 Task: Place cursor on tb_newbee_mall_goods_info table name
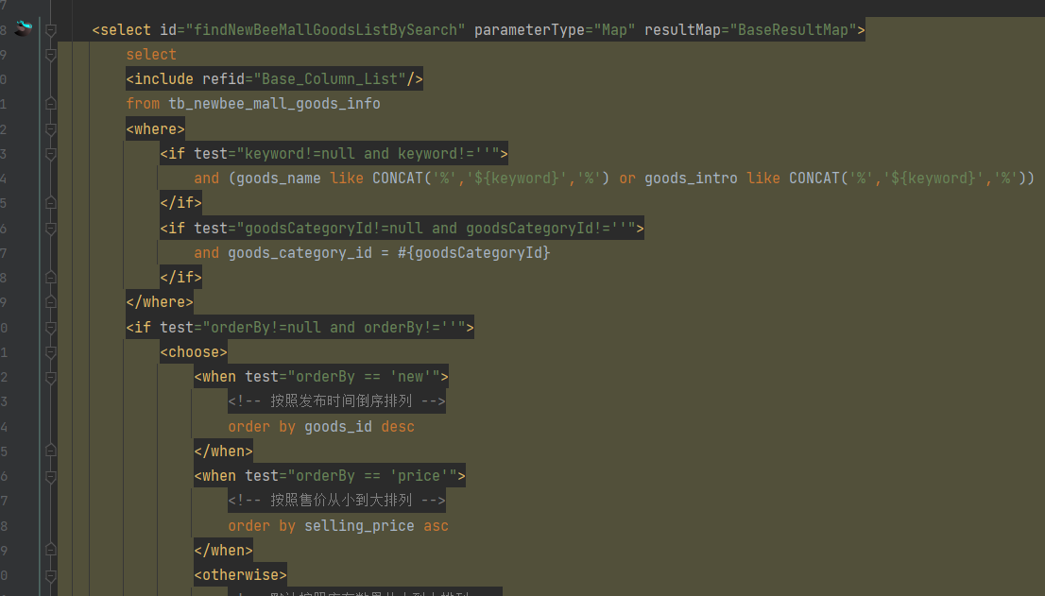point(274,104)
